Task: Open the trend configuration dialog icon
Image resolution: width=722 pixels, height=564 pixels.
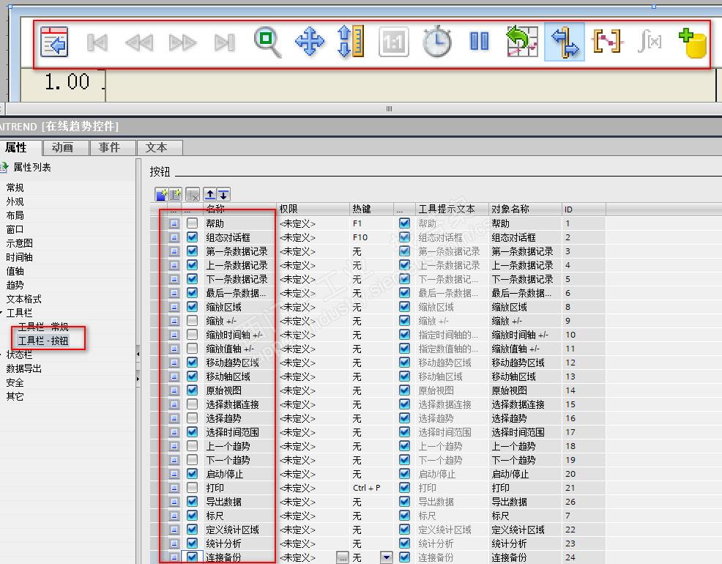Action: click(x=54, y=42)
